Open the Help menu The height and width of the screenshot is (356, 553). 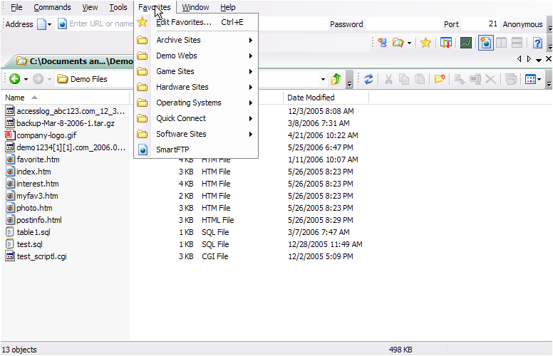point(228,7)
